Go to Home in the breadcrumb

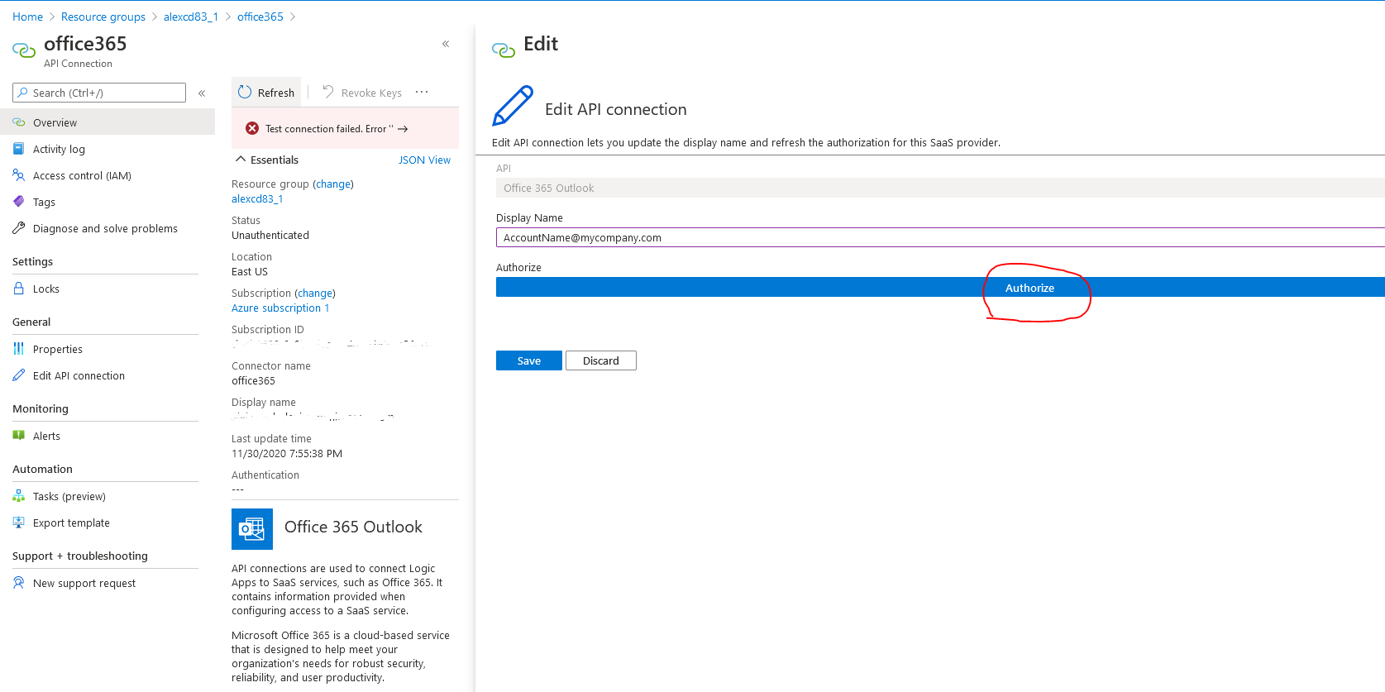pos(27,17)
